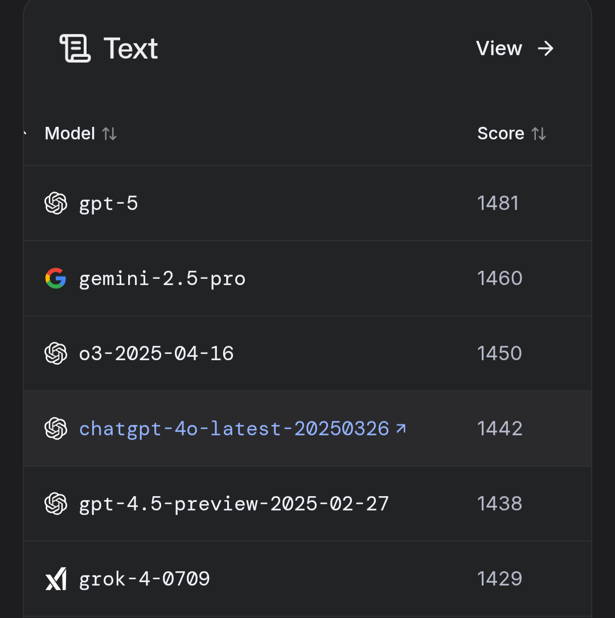Viewport: 615px width, 618px height.
Task: Click the Model column header label
Action: 70,134
